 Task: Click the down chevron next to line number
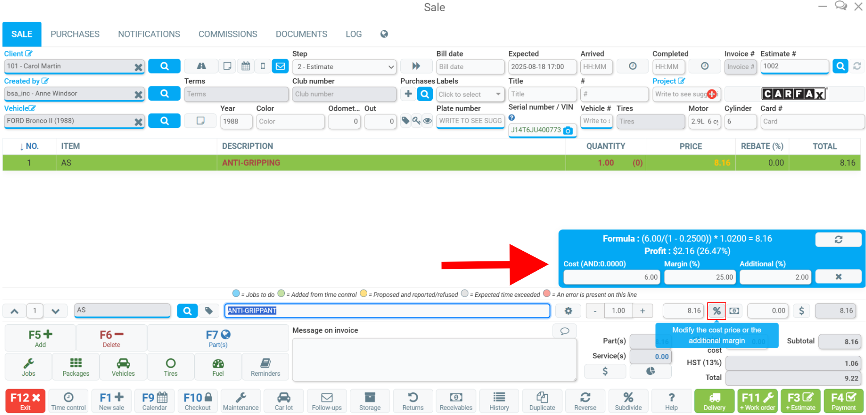point(55,311)
